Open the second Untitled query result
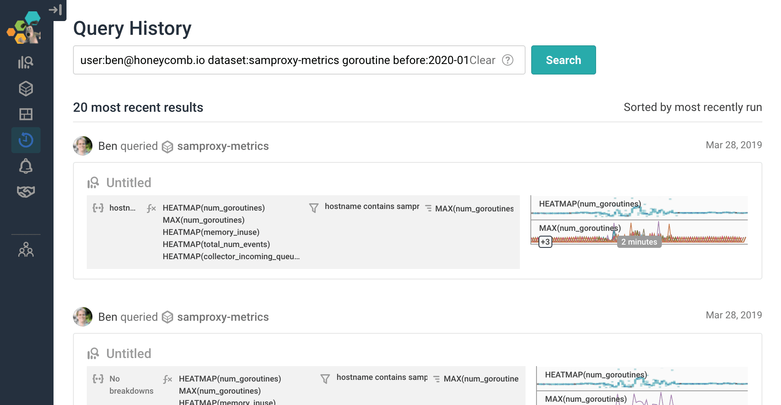 click(x=129, y=354)
